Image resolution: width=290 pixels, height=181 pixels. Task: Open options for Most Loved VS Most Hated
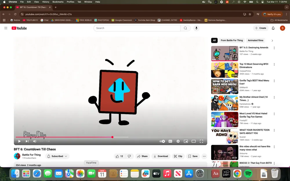pyautogui.click(x=274, y=114)
